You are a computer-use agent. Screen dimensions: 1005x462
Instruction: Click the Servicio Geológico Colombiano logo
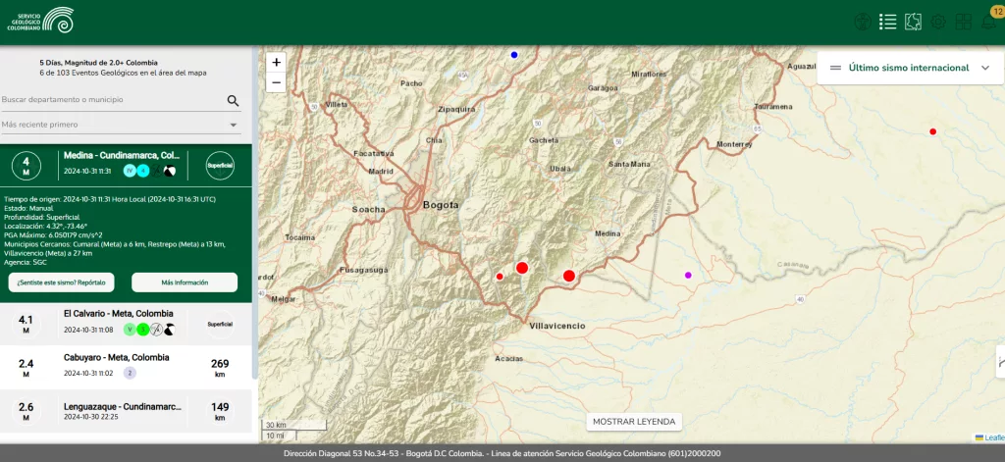(x=39, y=20)
